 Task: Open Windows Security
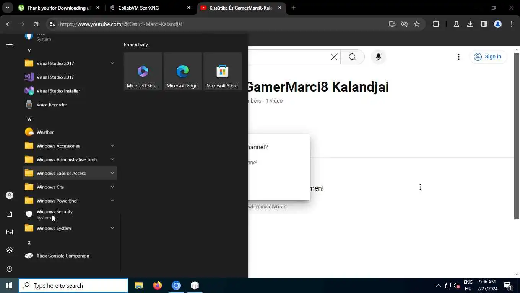[70, 214]
